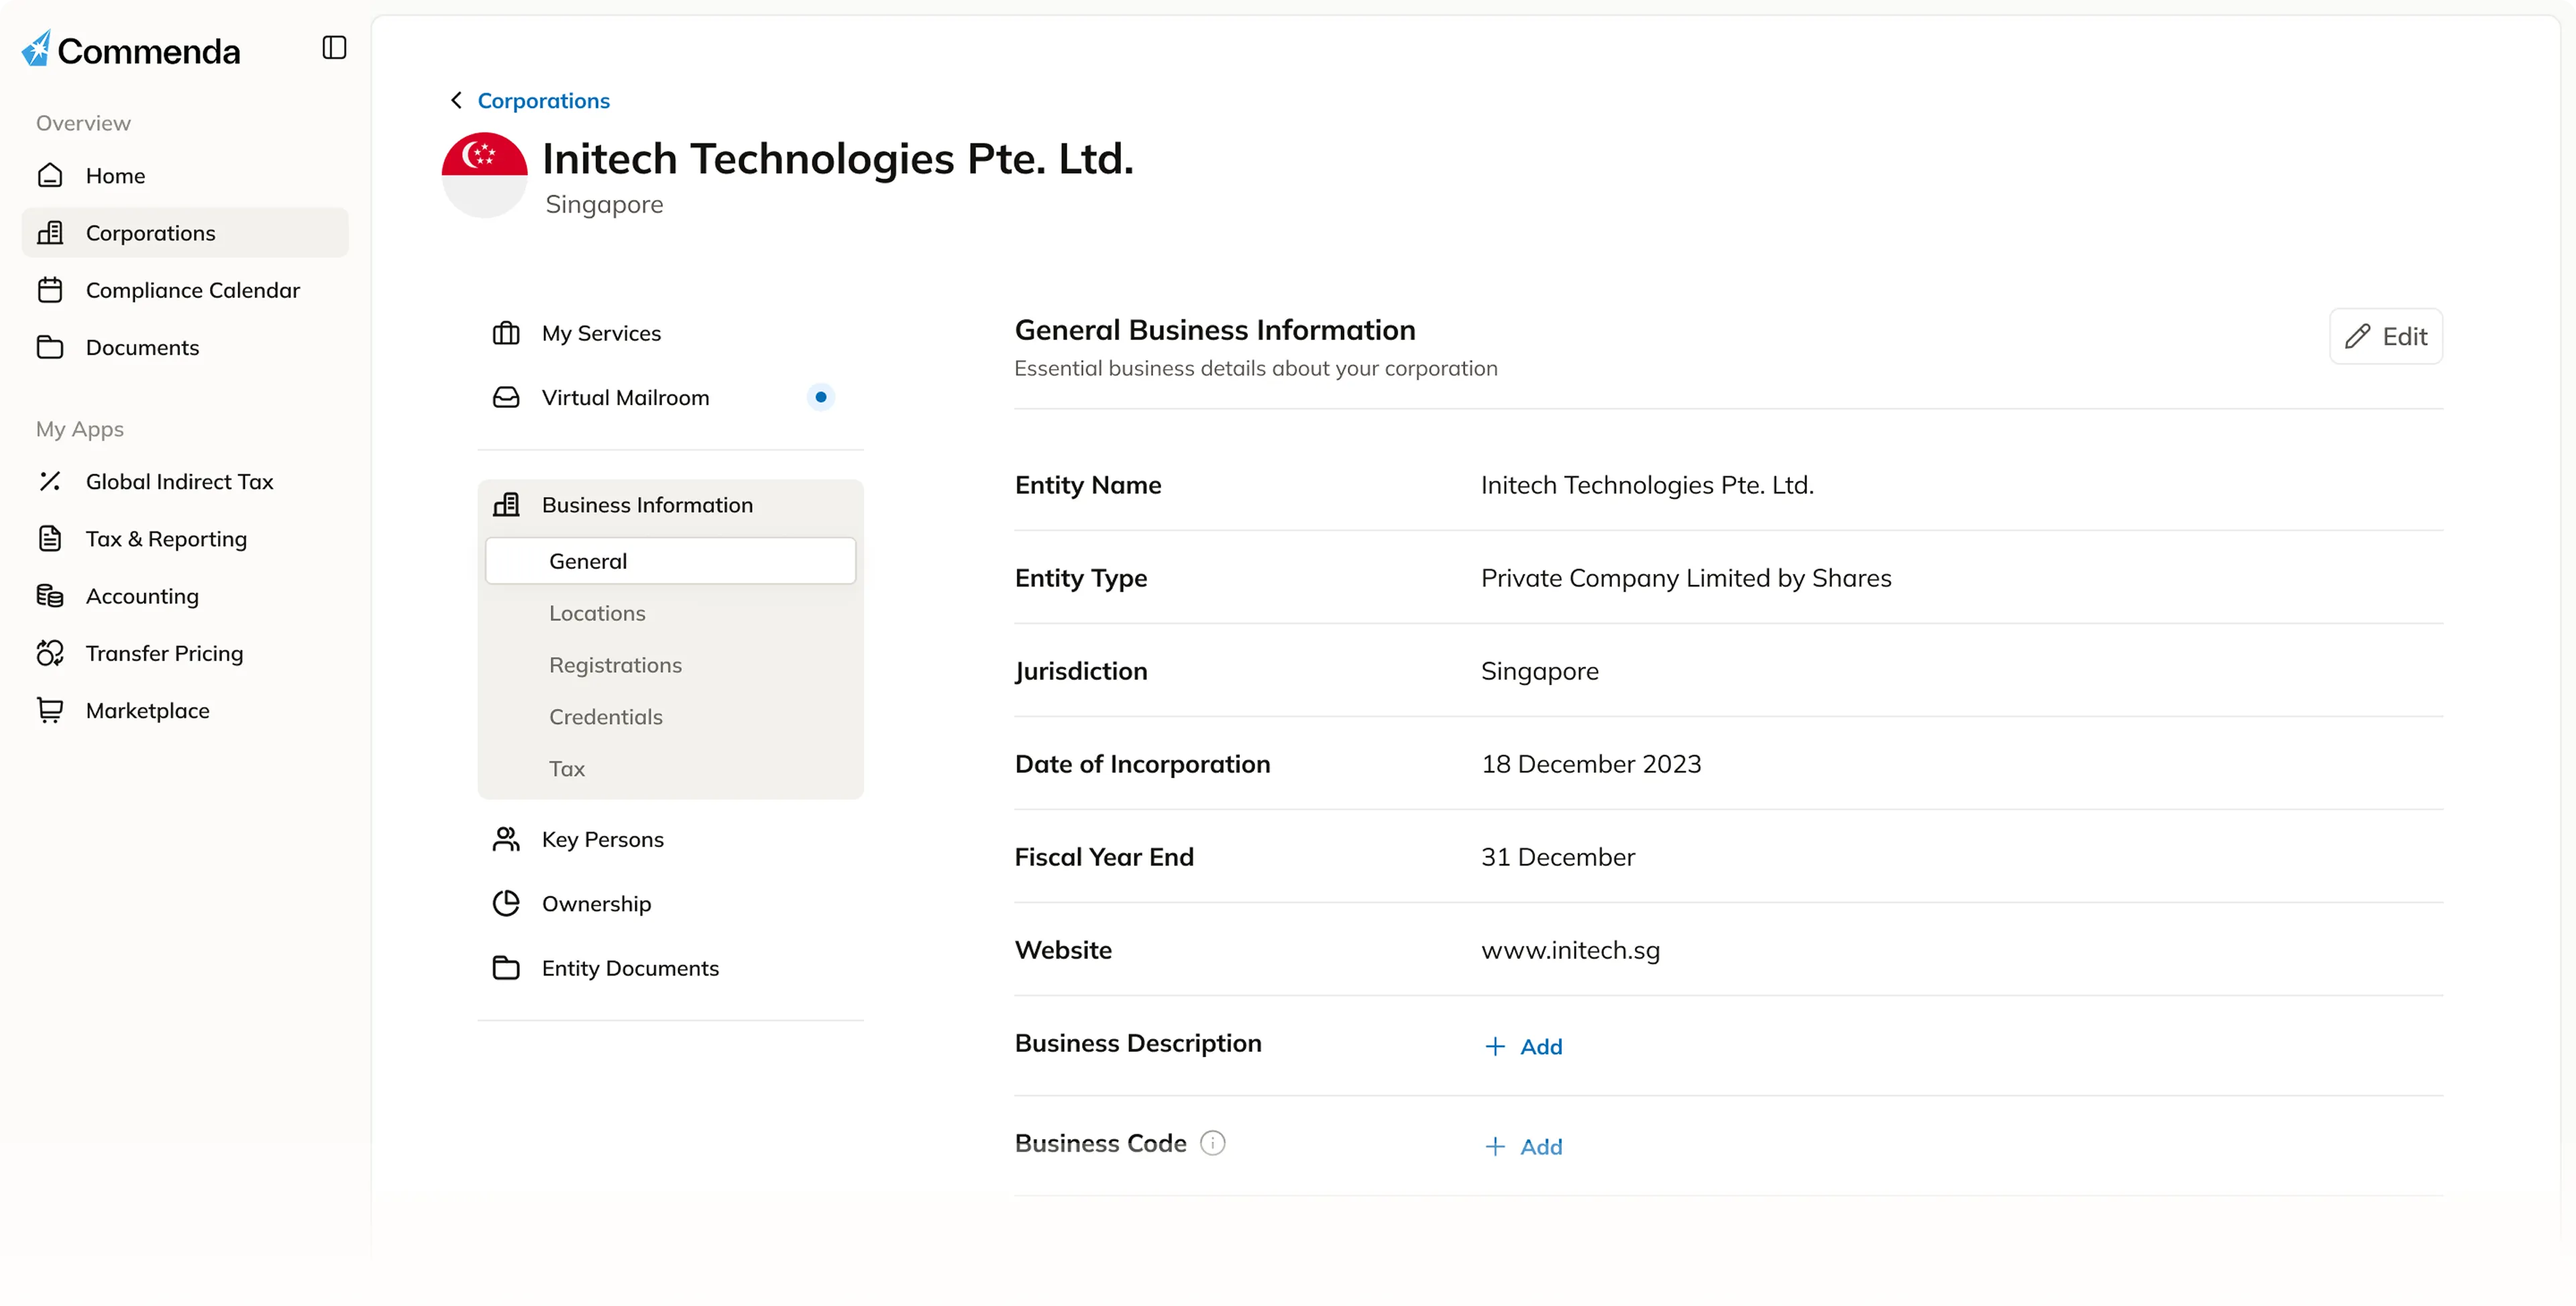The width and height of the screenshot is (2576, 1306).
Task: Open the Registrations sub-tab
Action: tap(615, 665)
